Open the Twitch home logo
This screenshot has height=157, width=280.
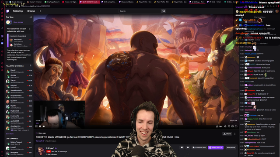click(x=8, y=11)
